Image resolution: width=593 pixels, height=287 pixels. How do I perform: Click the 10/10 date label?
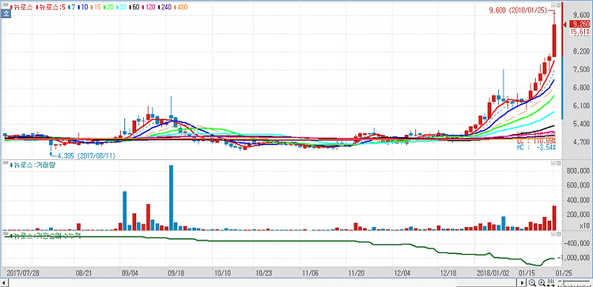(x=222, y=273)
